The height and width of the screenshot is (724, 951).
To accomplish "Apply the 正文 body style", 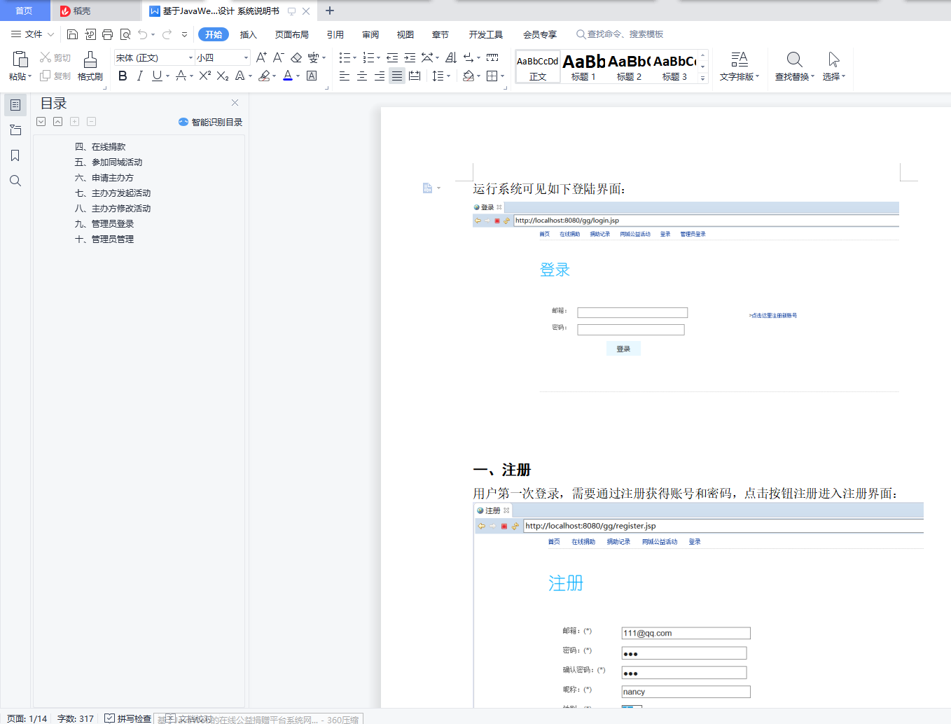I will point(538,67).
